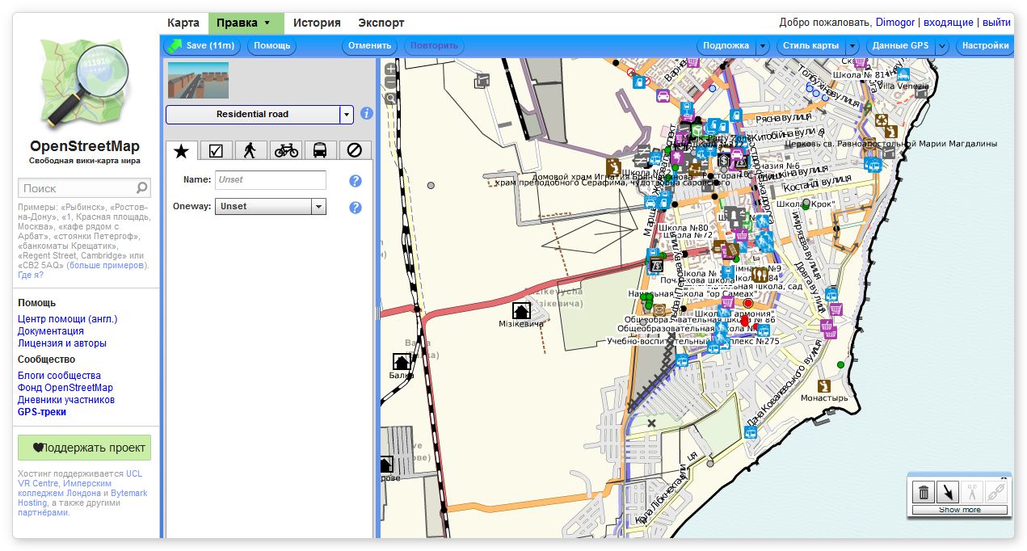The width and height of the screenshot is (1027, 551).
Task: Click the trash delete tool
Action: (x=924, y=491)
